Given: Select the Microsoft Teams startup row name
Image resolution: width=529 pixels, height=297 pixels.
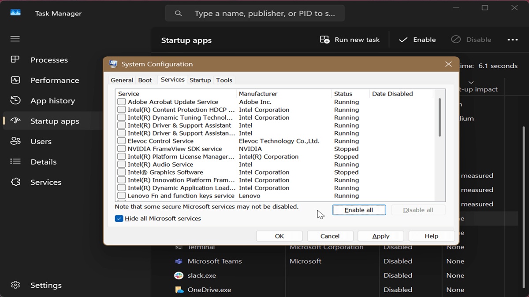Looking at the screenshot, I should click(215, 261).
